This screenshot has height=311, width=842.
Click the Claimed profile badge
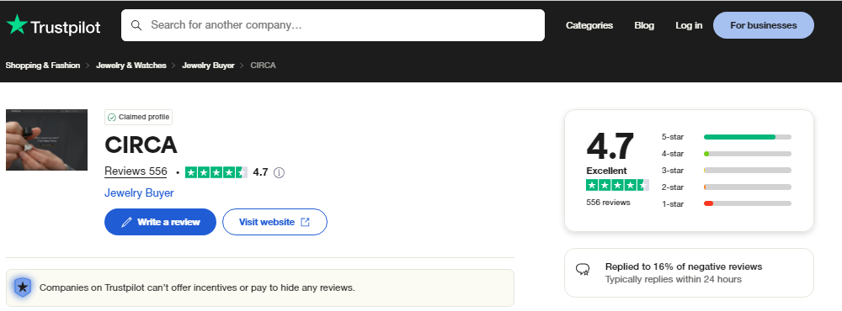[x=139, y=118]
